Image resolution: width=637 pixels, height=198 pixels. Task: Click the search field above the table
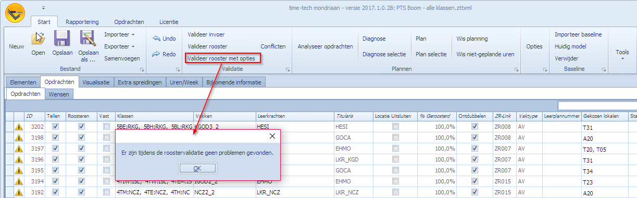[597, 105]
